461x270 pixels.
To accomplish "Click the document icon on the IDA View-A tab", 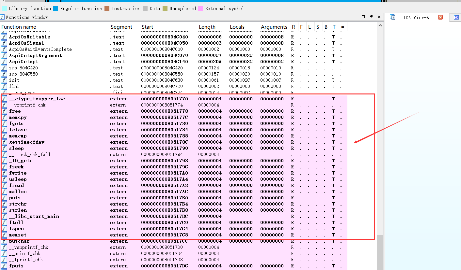I will pyautogui.click(x=392, y=17).
